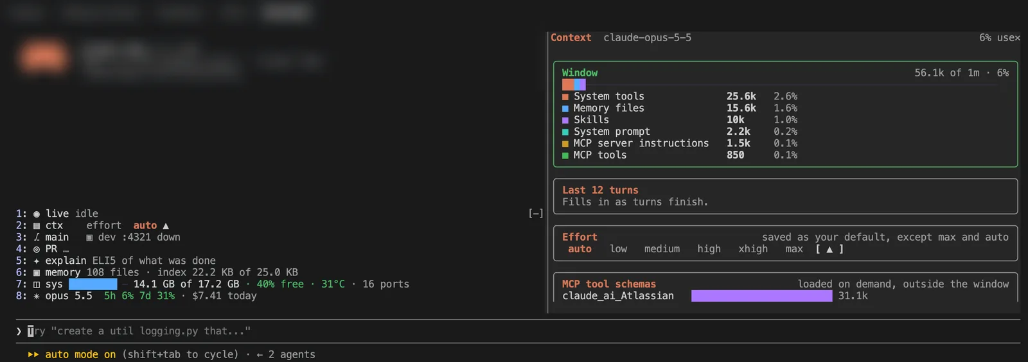Click the 'MCP tool schemas' heading

(609, 284)
